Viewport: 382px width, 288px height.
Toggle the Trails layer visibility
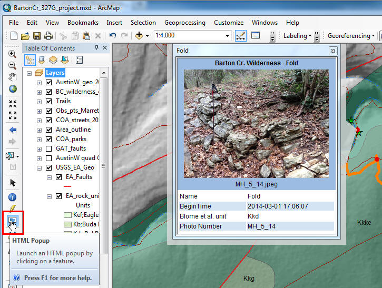tap(48, 101)
